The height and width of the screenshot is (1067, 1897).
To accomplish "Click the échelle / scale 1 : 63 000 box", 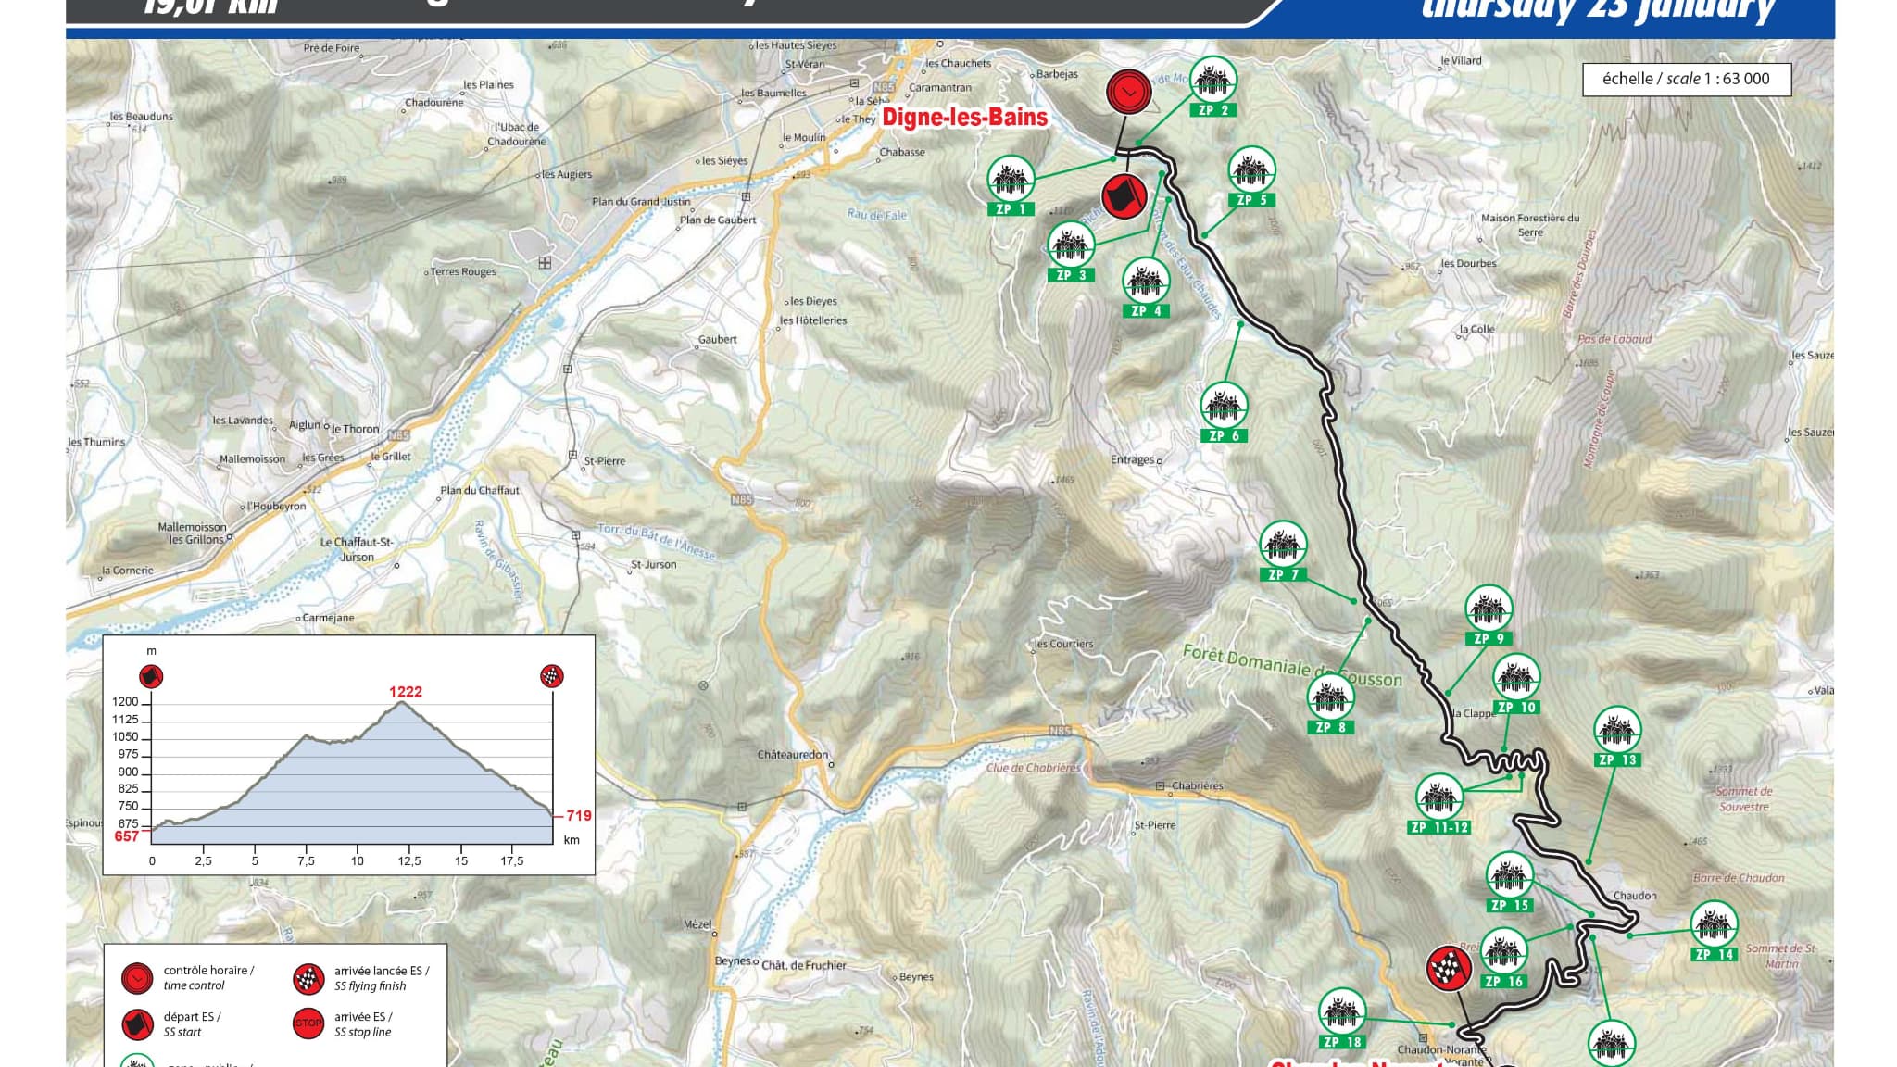I will coord(1686,79).
